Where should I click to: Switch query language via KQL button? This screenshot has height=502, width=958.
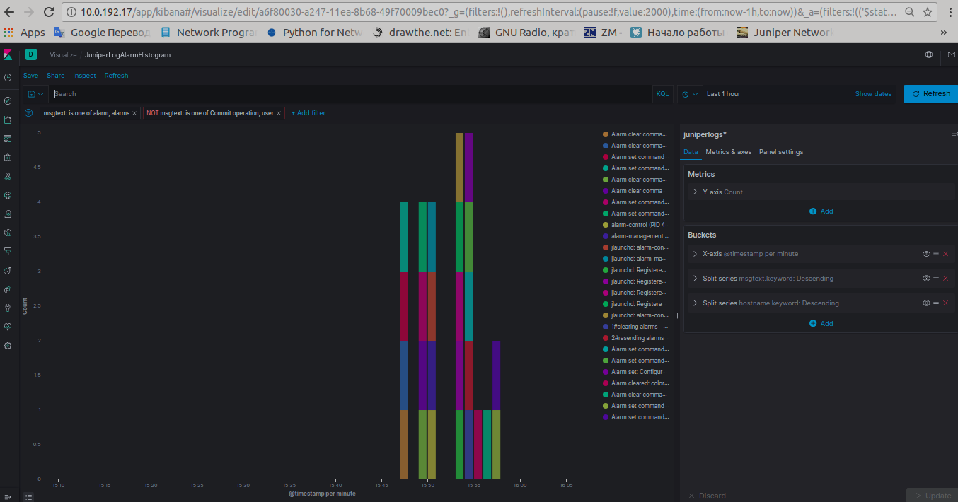(662, 94)
